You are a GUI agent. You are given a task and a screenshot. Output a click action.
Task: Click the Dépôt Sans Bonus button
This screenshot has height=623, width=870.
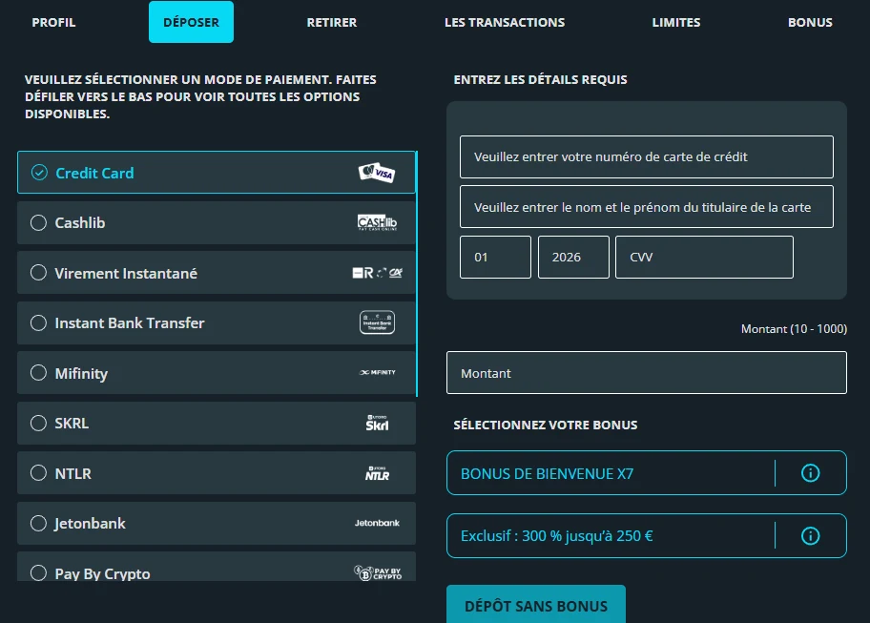click(x=536, y=605)
